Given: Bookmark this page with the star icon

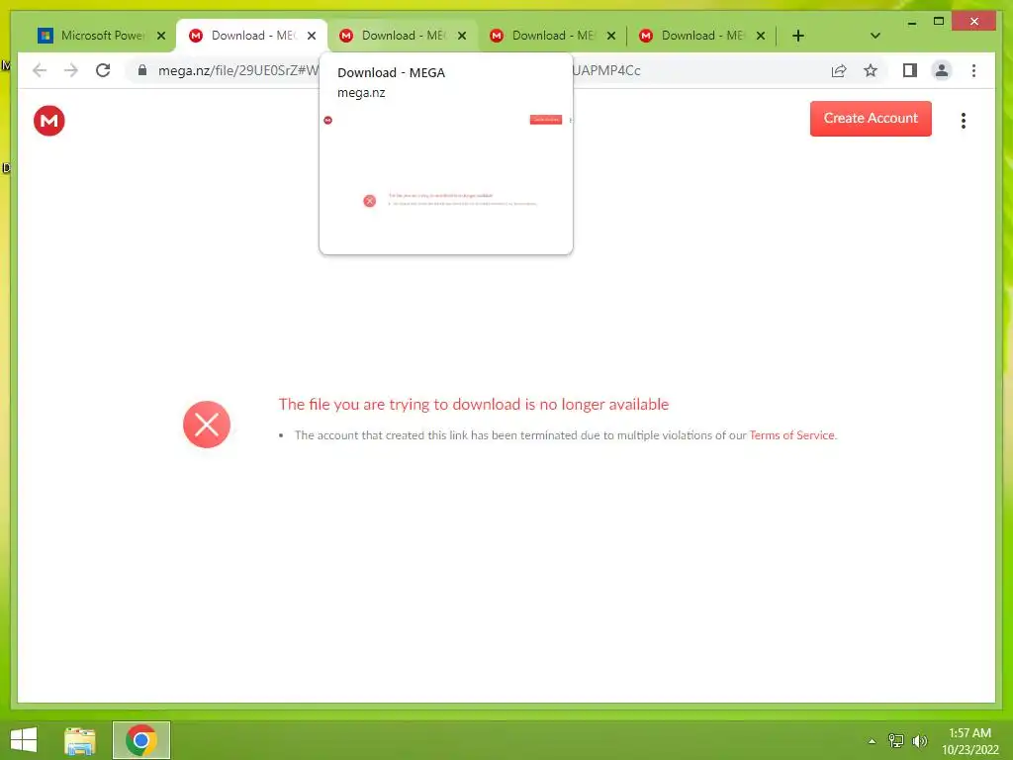Looking at the screenshot, I should [871, 70].
